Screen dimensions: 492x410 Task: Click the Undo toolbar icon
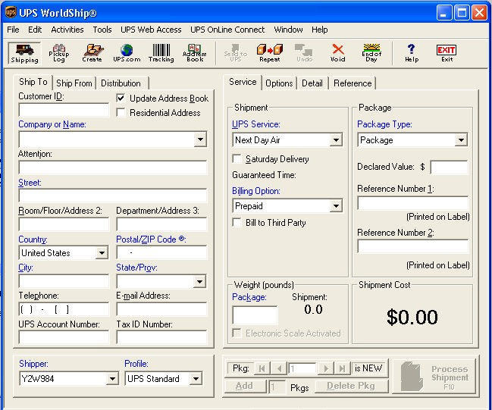pos(304,53)
